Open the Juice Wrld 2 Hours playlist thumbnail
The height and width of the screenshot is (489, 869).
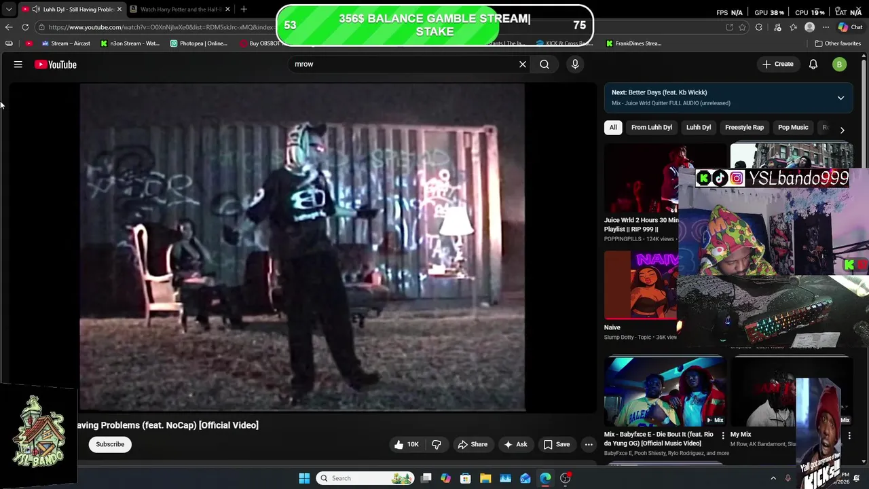[641, 178]
